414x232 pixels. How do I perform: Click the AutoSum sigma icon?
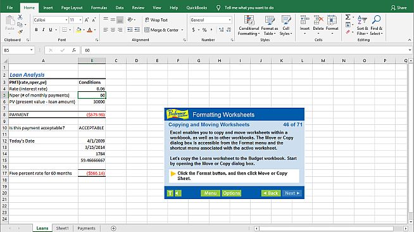[348, 17]
